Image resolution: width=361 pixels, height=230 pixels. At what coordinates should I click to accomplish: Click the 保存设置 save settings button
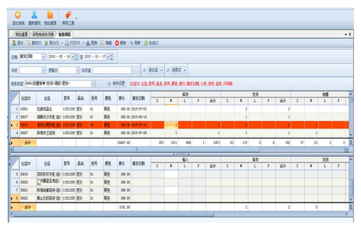coord(116,83)
